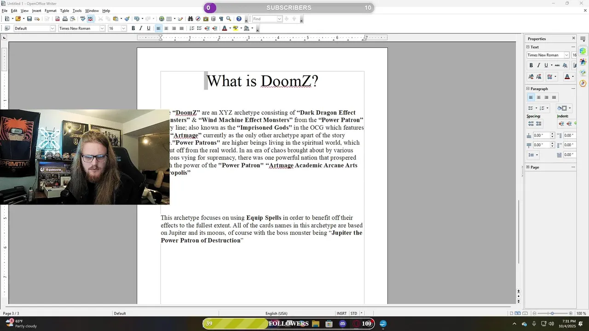The width and height of the screenshot is (589, 331).
Task: Open the Table menu
Action: [x=64, y=11]
